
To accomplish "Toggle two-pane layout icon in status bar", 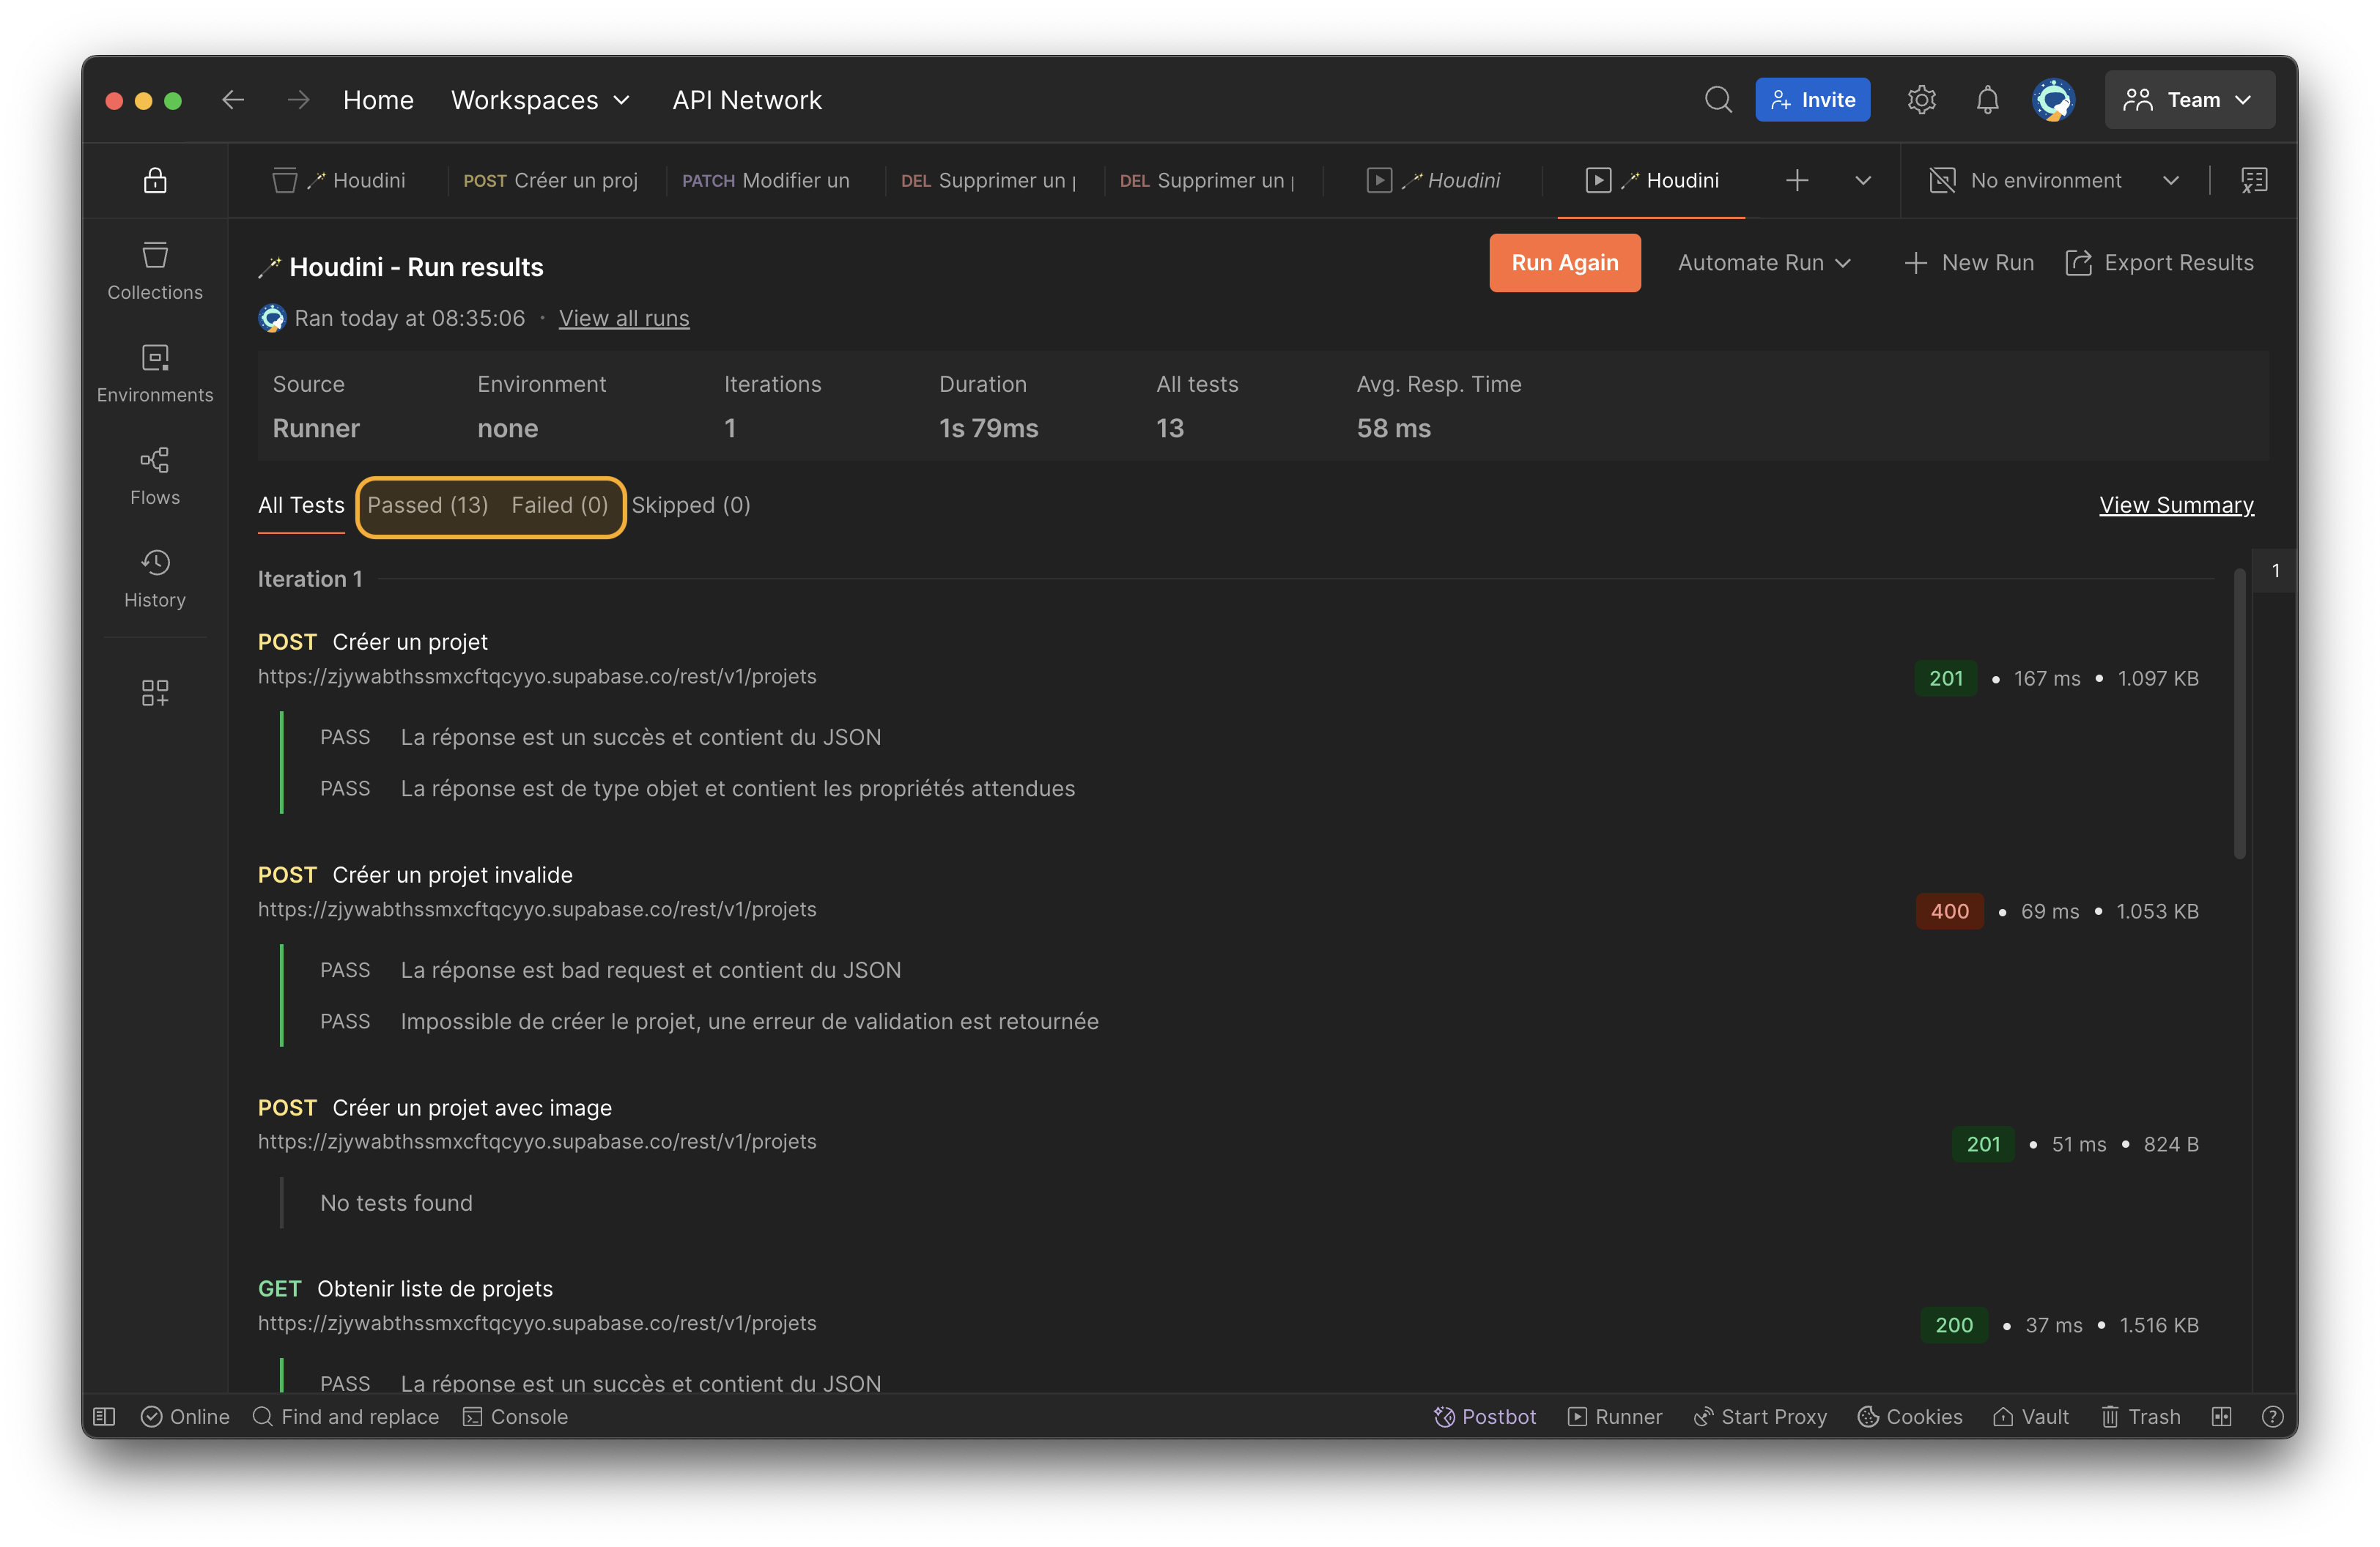I will point(2222,1417).
